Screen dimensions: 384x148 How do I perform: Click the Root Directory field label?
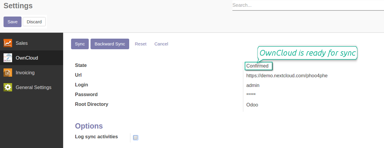pyautogui.click(x=92, y=104)
